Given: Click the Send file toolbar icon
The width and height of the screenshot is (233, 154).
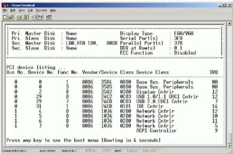Looking at the screenshot, I should point(34,17).
